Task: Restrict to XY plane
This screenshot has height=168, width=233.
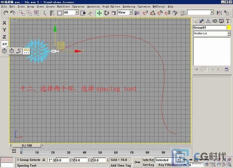Action: [x=4, y=44]
